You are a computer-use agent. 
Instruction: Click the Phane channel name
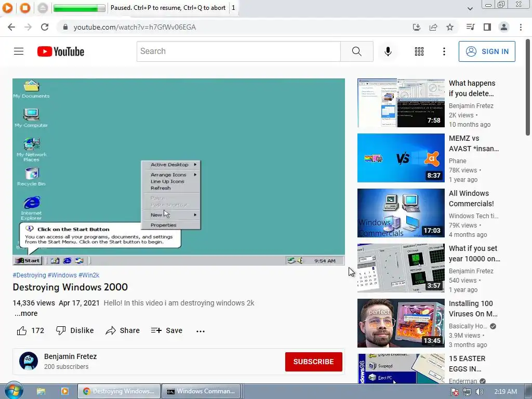coord(457,161)
